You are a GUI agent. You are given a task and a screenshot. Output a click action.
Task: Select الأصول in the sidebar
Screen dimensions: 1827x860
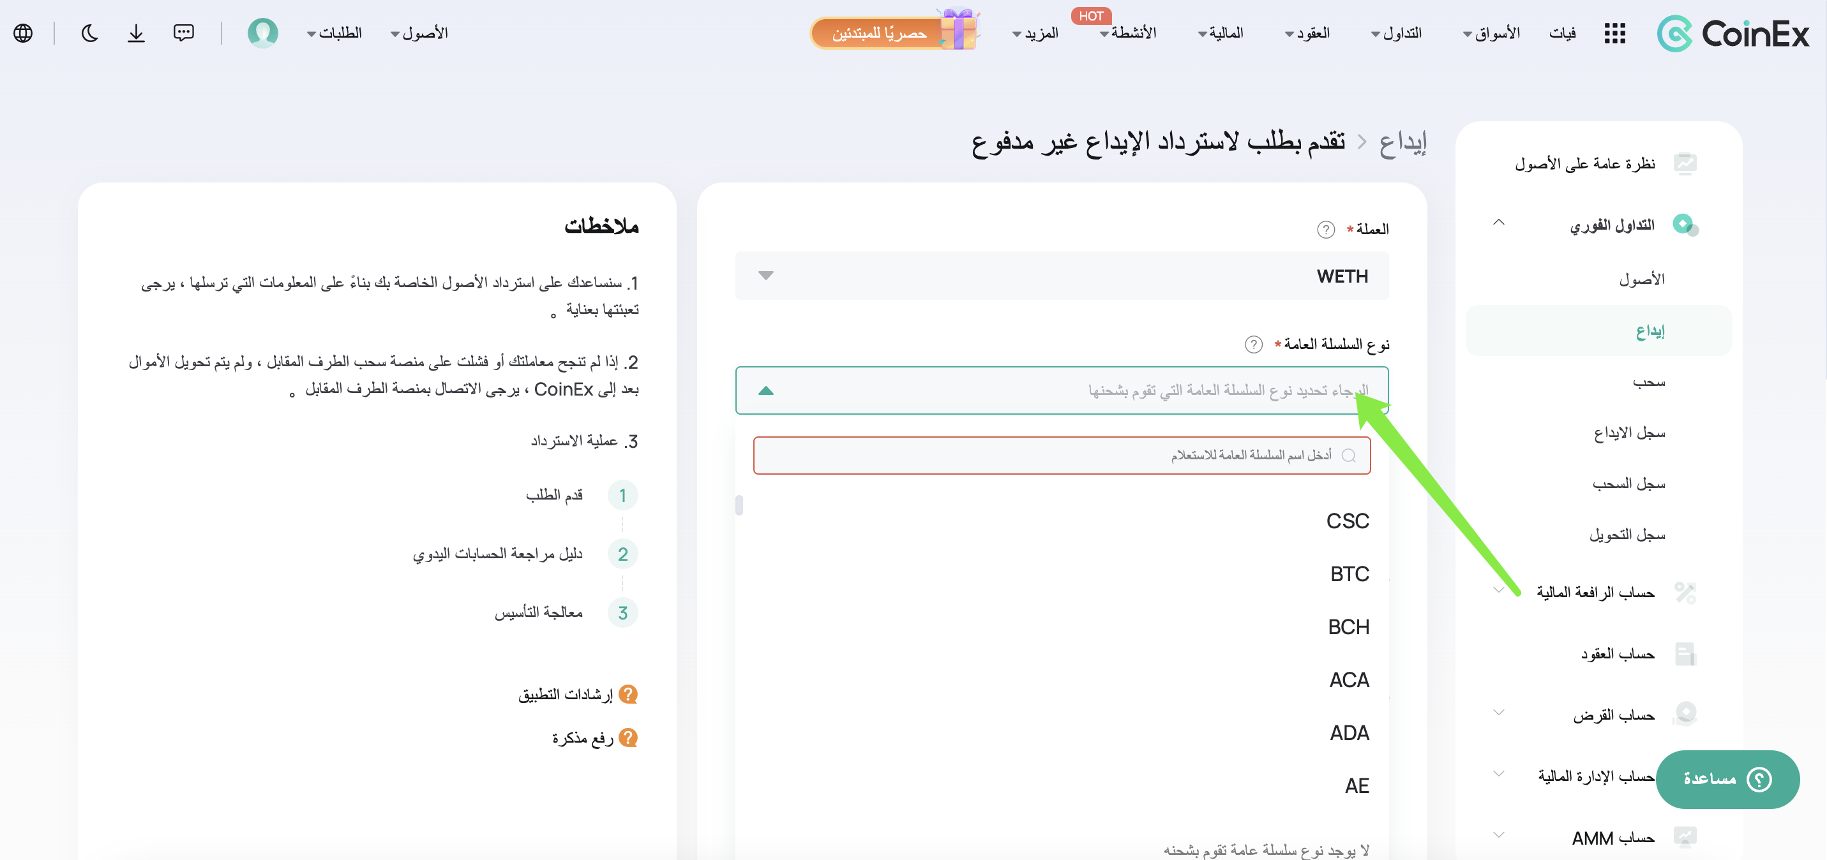1641,279
